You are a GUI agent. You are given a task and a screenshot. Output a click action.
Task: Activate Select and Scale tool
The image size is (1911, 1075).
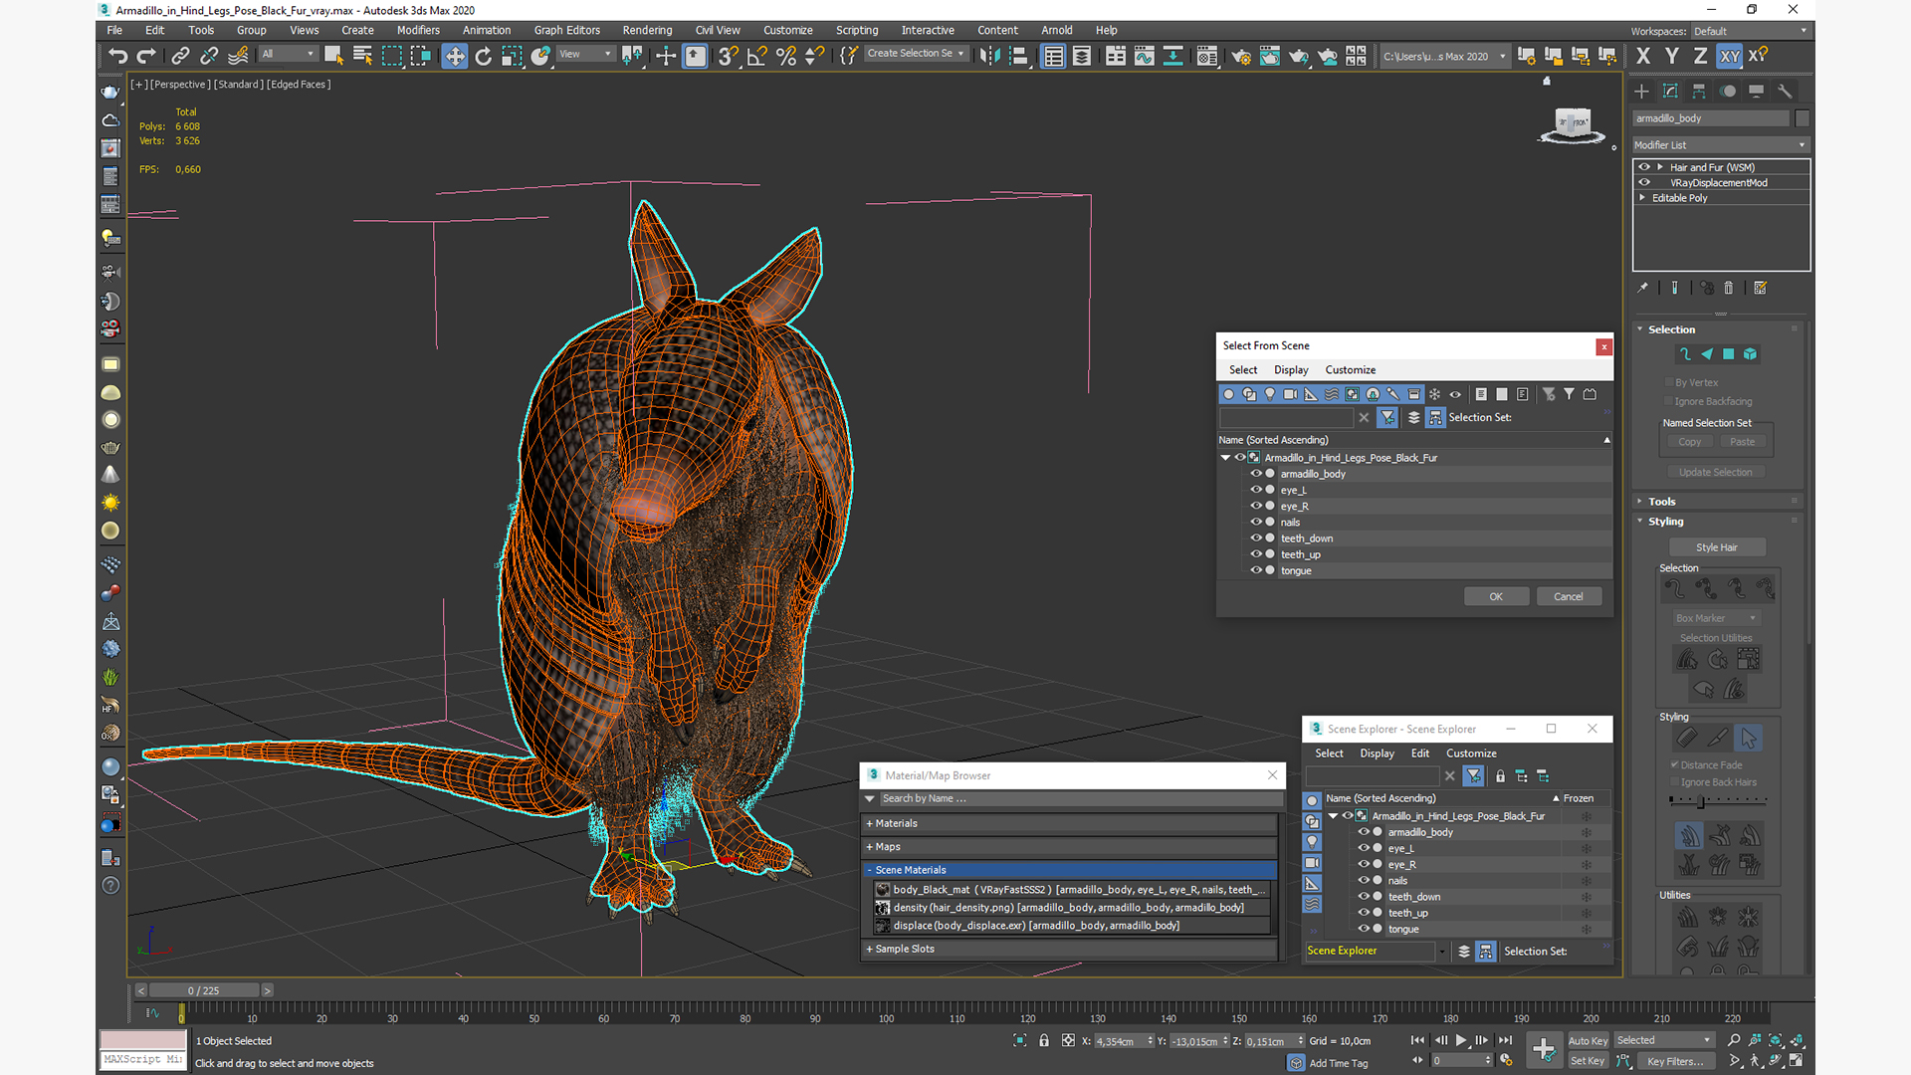(x=512, y=56)
